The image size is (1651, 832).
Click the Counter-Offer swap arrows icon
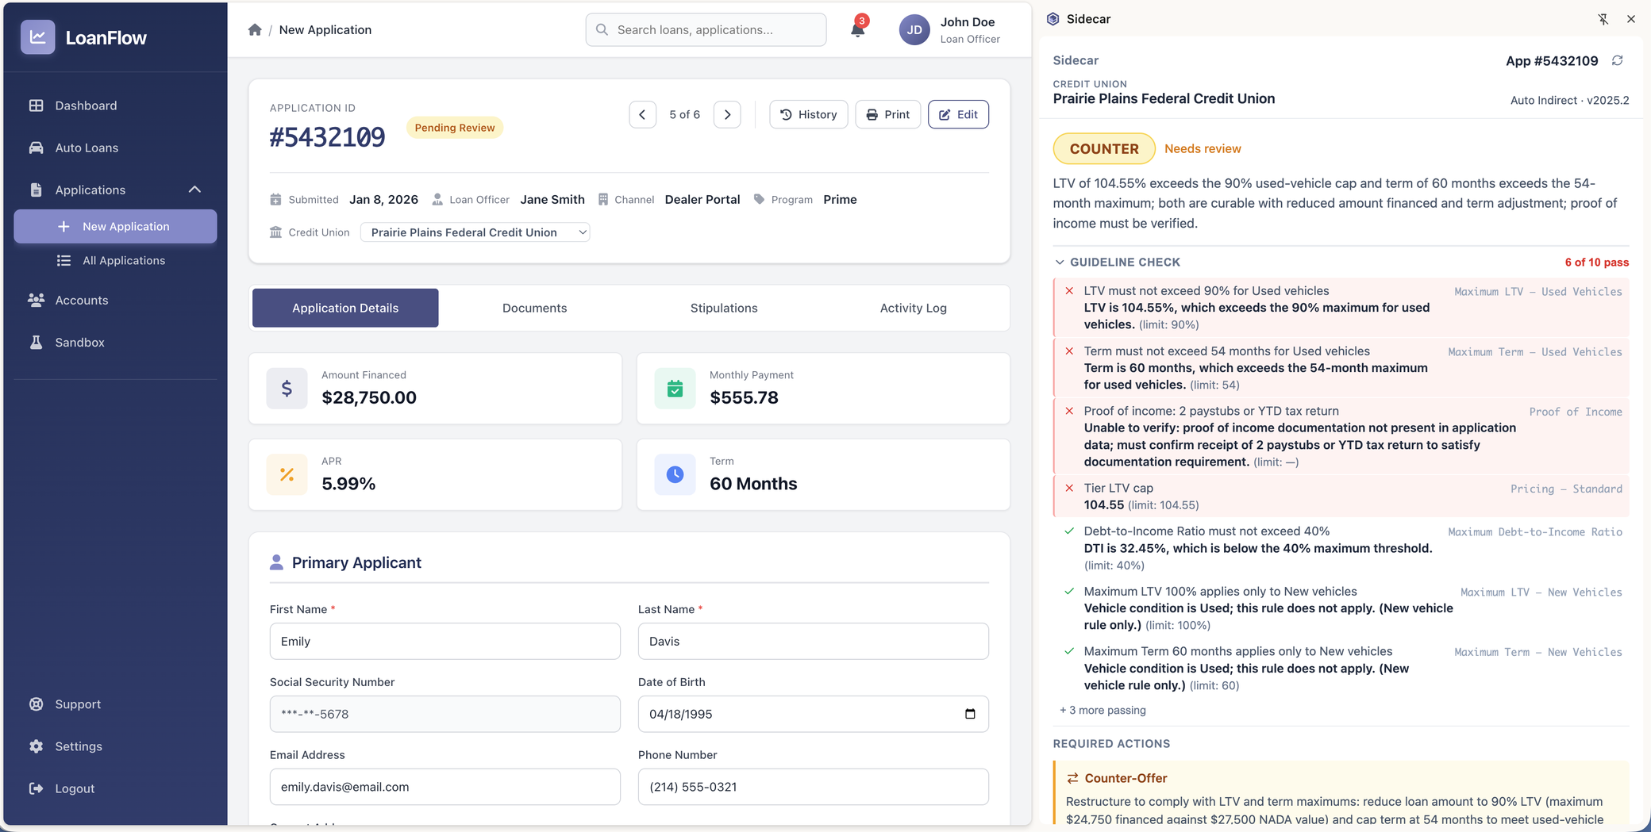pos(1072,778)
